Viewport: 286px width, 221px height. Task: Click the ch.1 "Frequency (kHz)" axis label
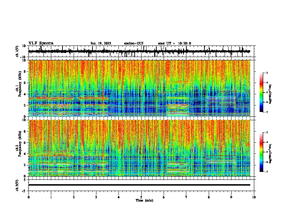[x=20, y=84]
